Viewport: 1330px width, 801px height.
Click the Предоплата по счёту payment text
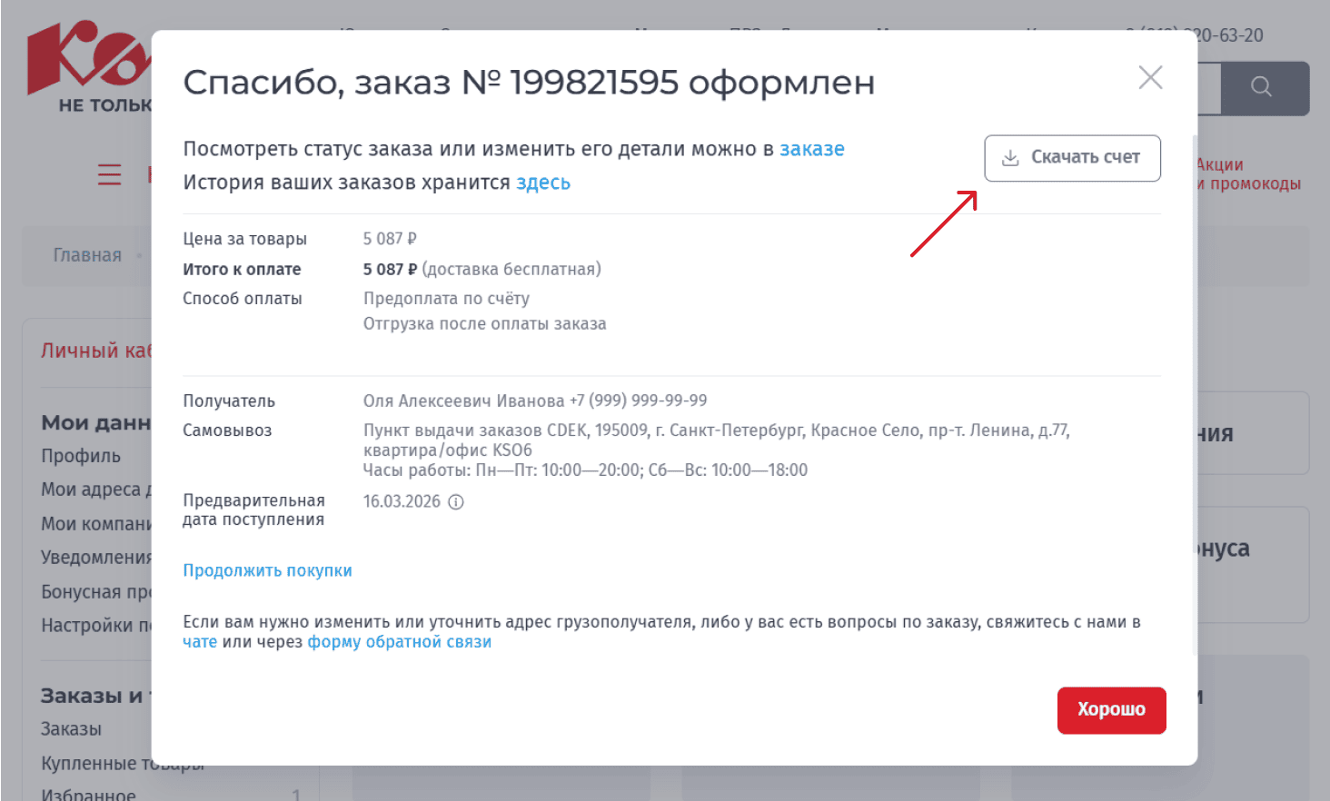[x=446, y=299]
